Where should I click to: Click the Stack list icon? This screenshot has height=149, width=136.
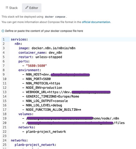[7, 7]
